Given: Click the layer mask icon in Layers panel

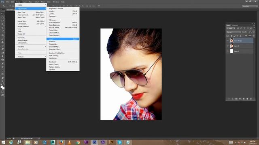Looking at the screenshot, I should click(x=236, y=99).
